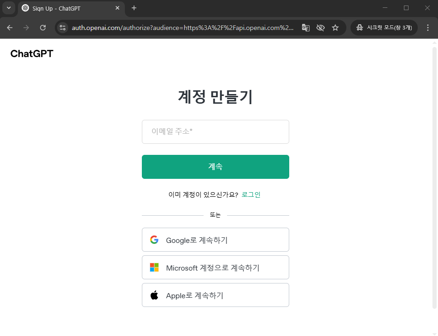Image resolution: width=438 pixels, height=336 pixels.
Task: Click the crossed-out eye tracking protection icon
Action: (x=321, y=28)
